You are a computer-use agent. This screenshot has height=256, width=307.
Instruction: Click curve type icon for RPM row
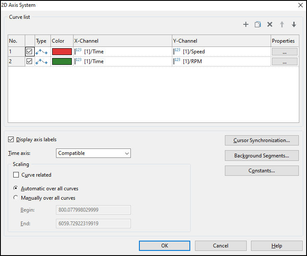pos(41,61)
